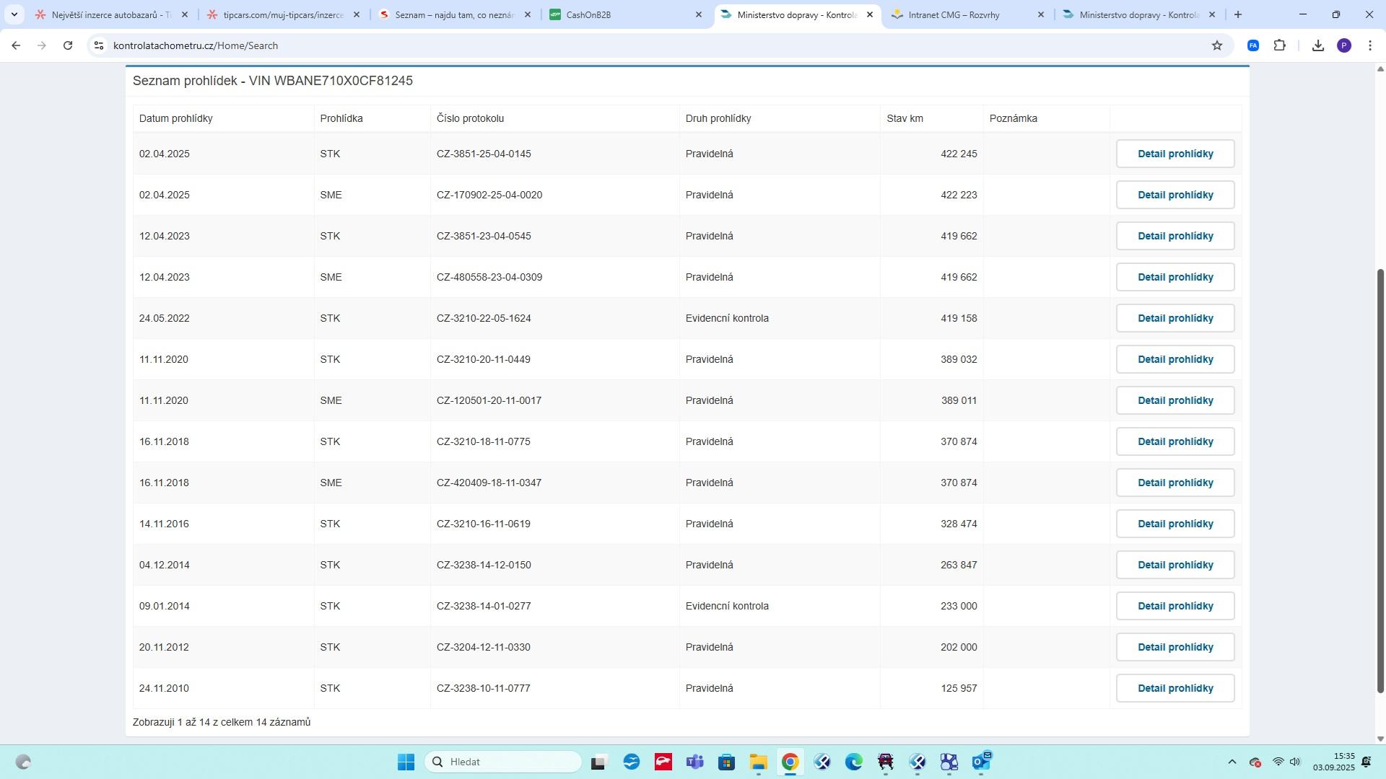
Task: Click the site information icon in the address bar
Action: point(99,45)
